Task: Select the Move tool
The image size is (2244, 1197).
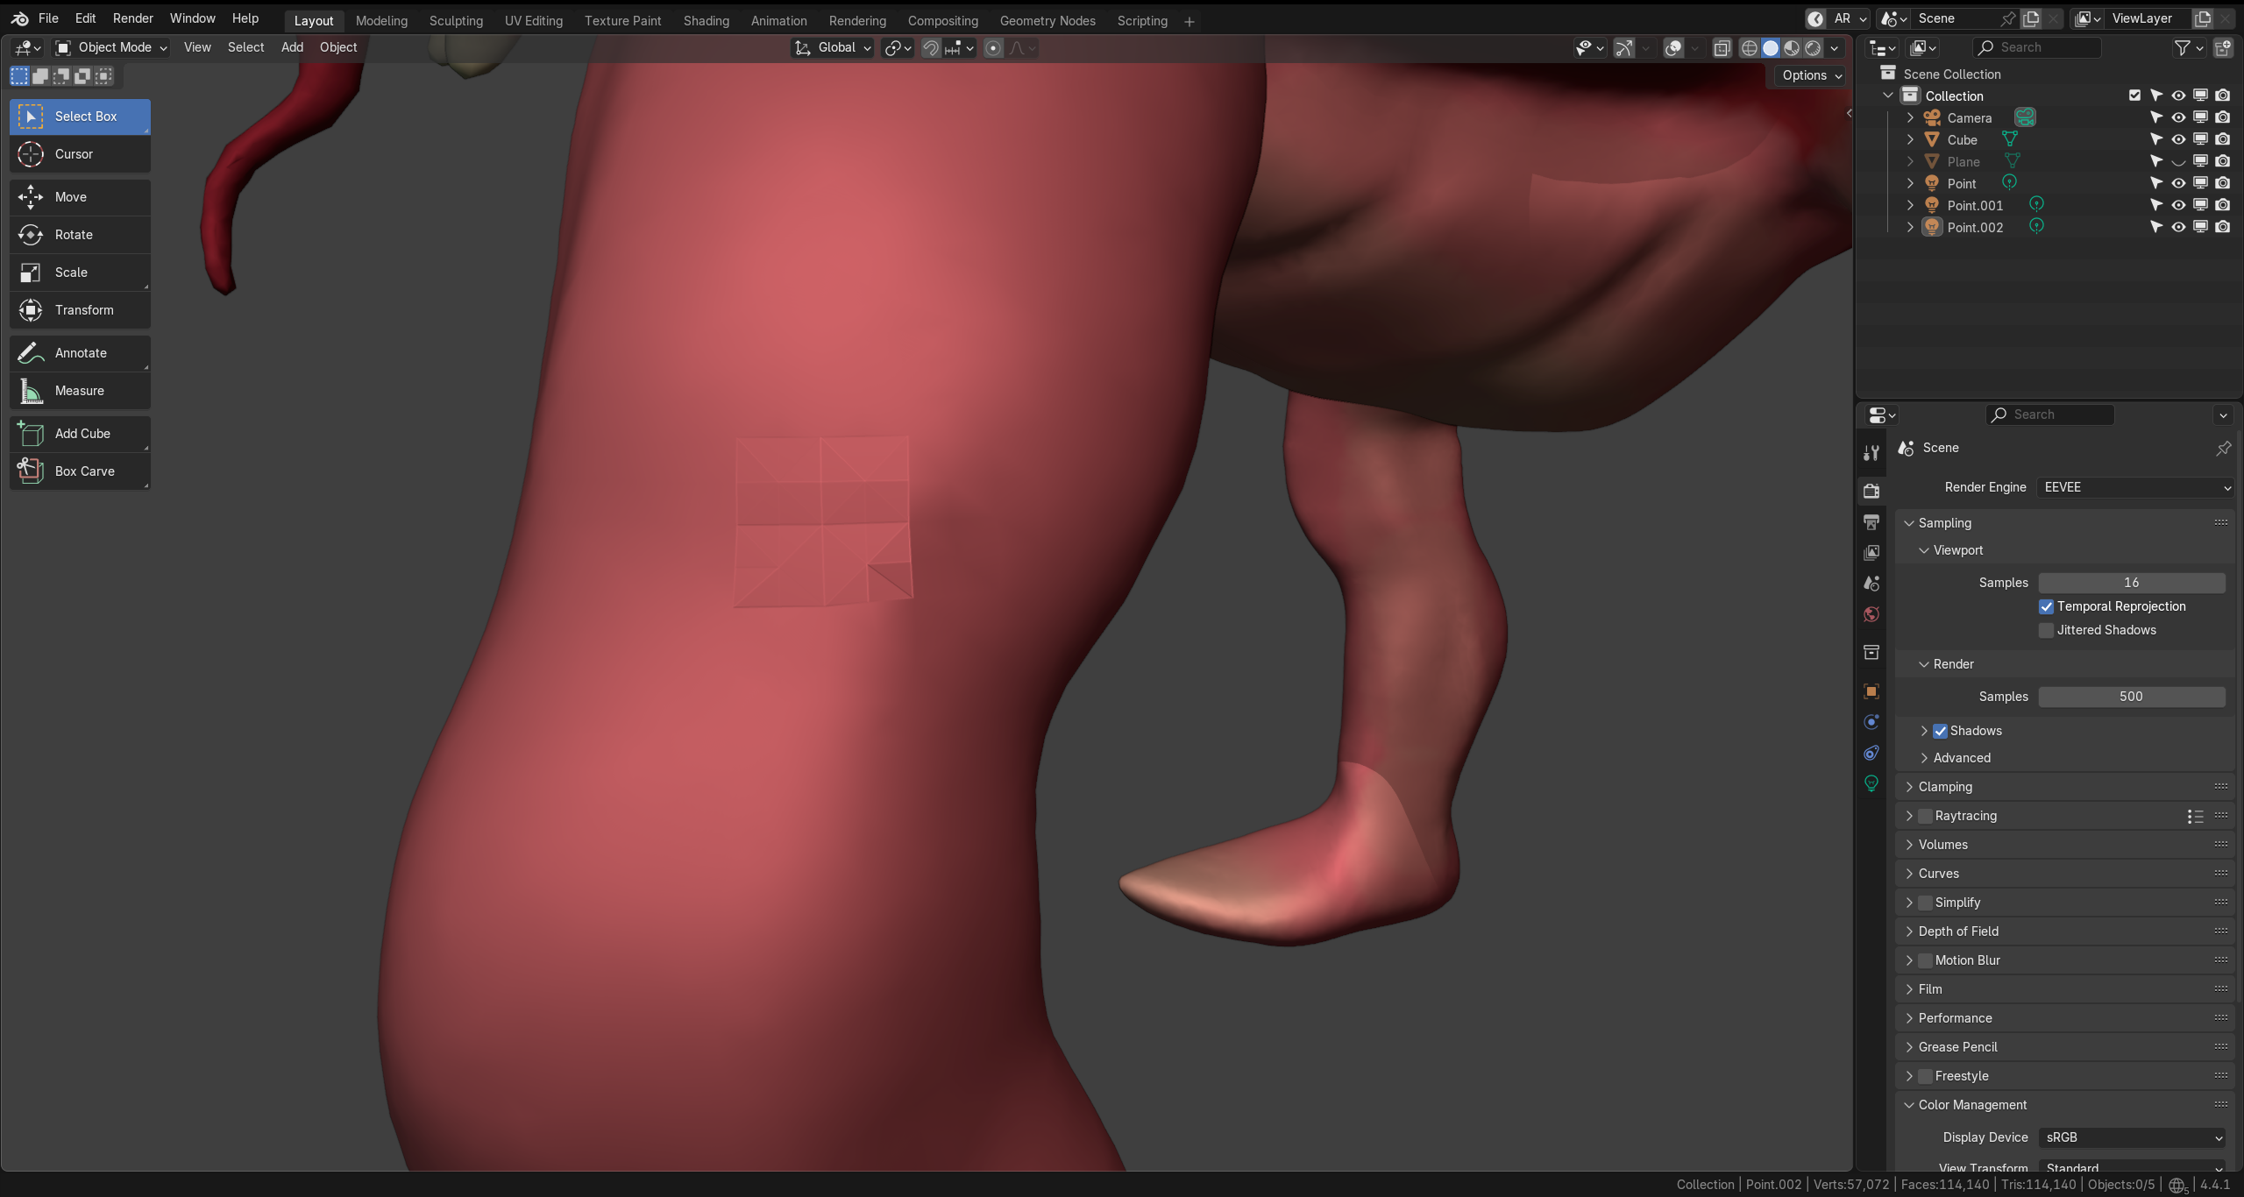Action: [x=80, y=197]
